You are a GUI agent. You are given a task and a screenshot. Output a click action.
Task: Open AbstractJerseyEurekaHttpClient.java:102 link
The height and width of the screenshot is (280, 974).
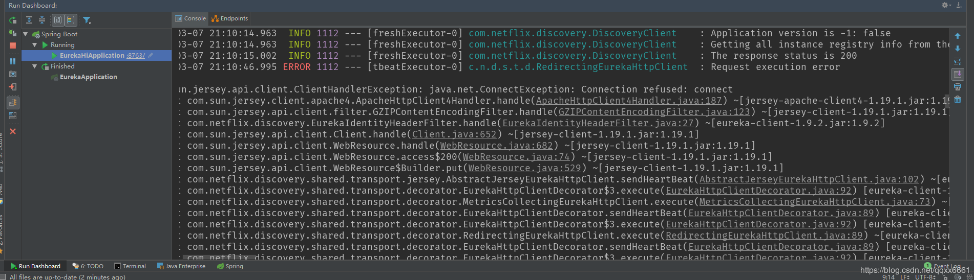point(809,179)
